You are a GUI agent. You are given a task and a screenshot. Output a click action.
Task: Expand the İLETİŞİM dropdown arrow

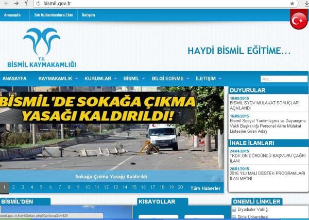point(220,78)
